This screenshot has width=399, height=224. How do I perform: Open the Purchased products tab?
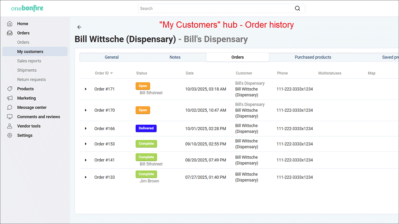click(313, 57)
